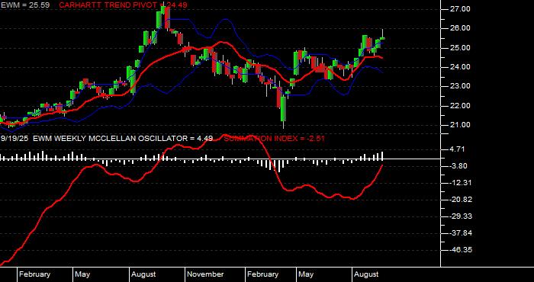The height and width of the screenshot is (282, 534).
Task: Click the first February time axis label
Action: (x=34, y=274)
